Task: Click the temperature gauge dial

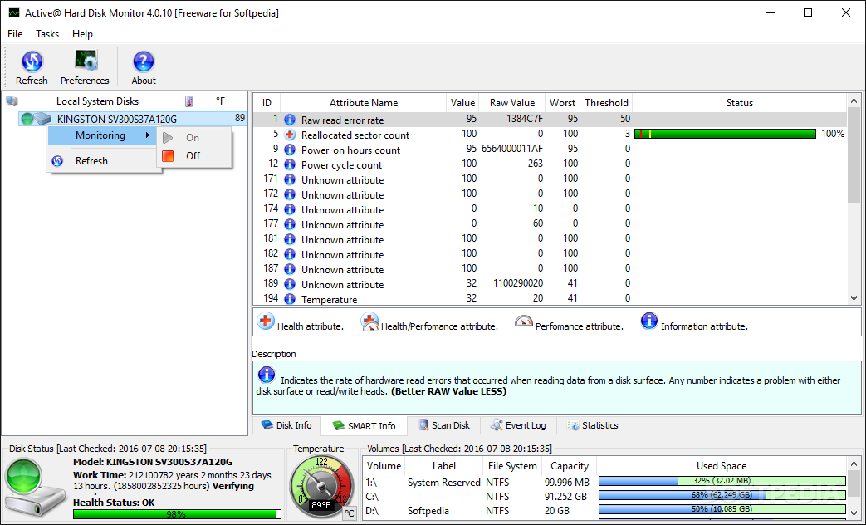Action: point(321,486)
